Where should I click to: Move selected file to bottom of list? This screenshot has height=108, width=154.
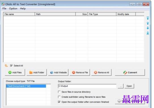pyautogui.click(x=148, y=33)
